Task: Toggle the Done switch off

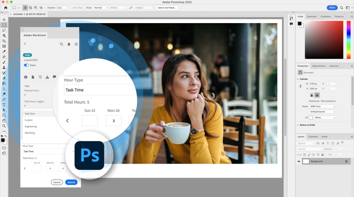Action: 26,65
